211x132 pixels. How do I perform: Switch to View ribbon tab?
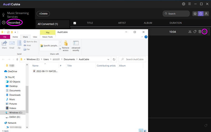tap(35, 37)
